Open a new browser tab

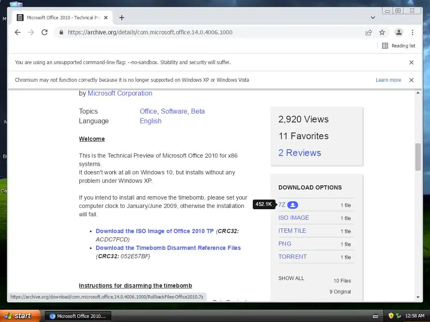pyautogui.click(x=122, y=18)
